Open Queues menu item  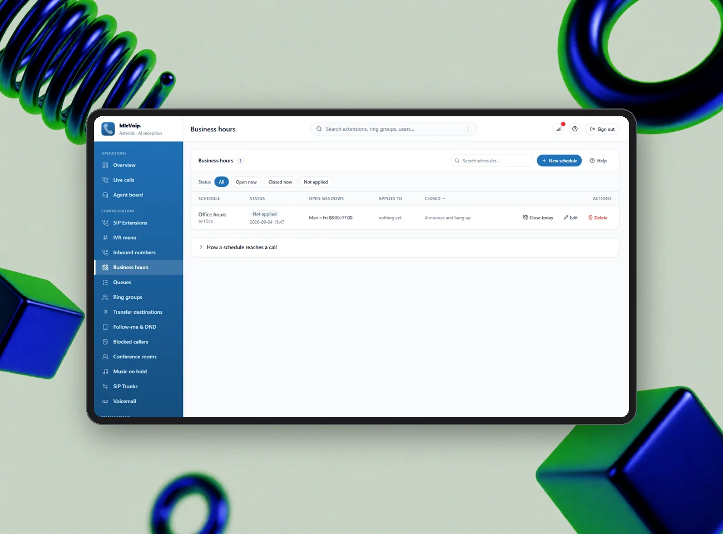tap(138, 283)
